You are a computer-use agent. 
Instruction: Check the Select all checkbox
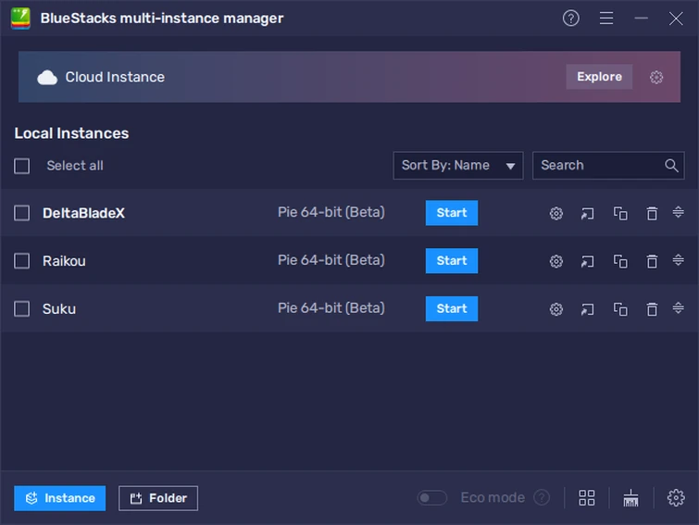pos(22,166)
